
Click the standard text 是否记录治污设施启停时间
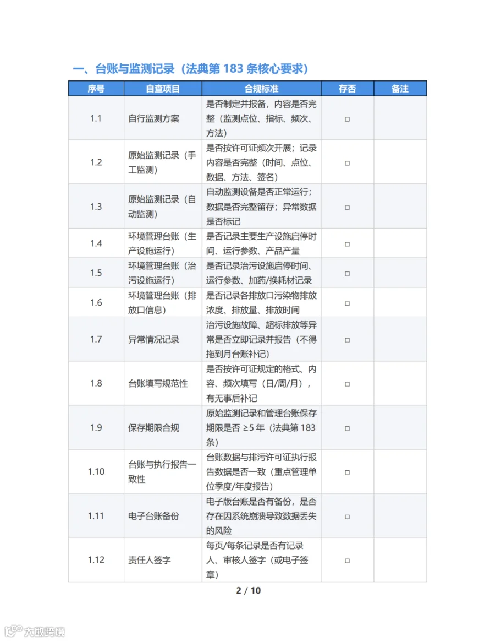pos(261,273)
